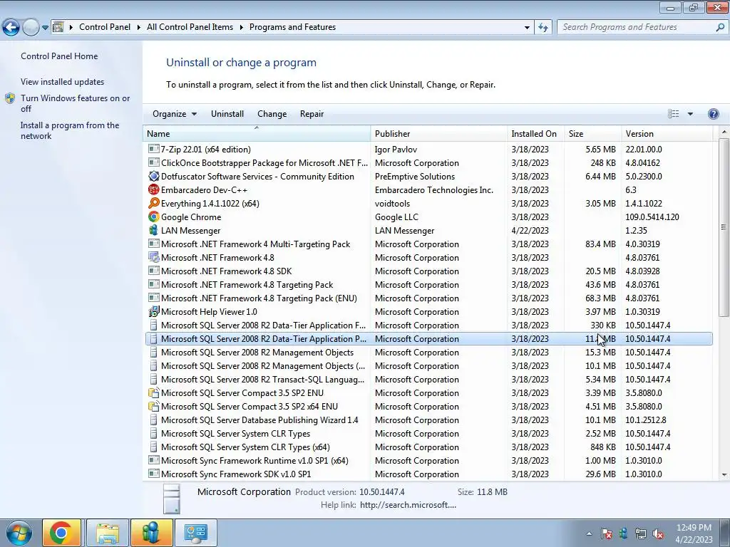Select Microsoft .NET Framework 4.8 Targeting Pack (ENU)

[x=428, y=298]
